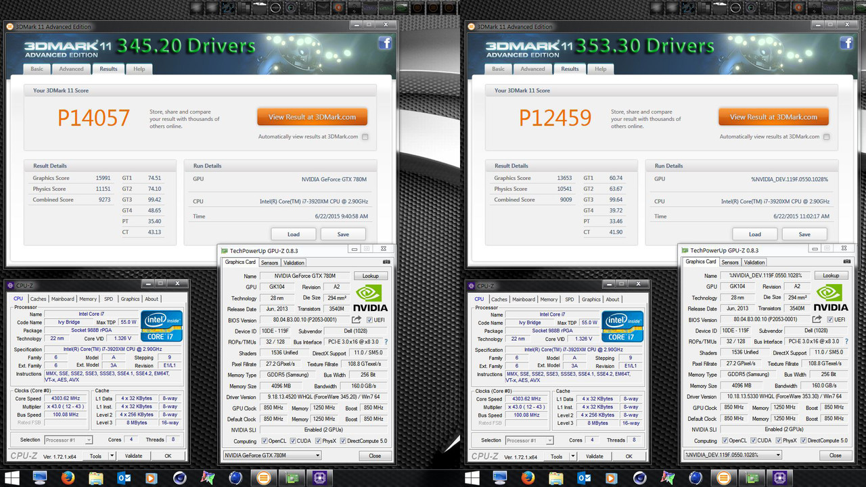Open GPU selector dropdown showing NVIDIA GeForce GTX 780M

[x=272, y=455]
